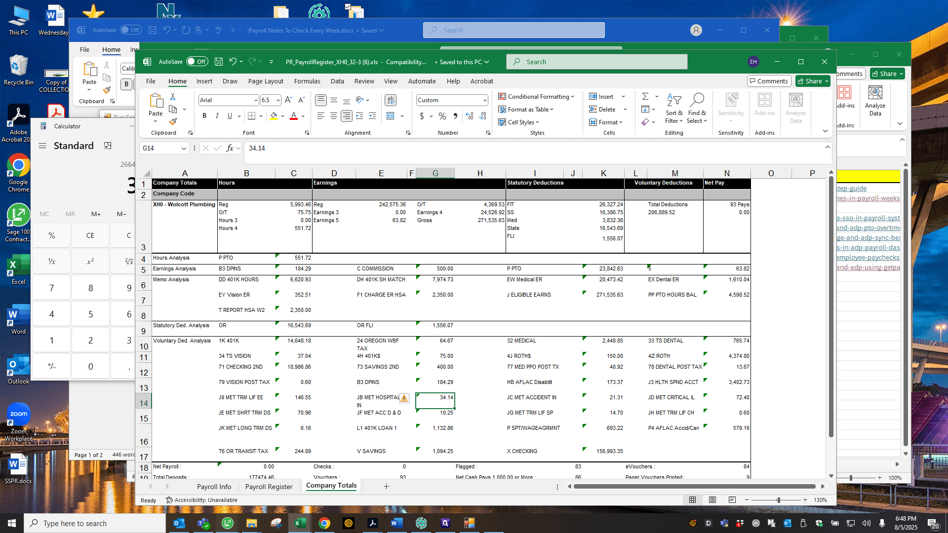Image resolution: width=948 pixels, height=533 pixels.
Task: Open the AutoSum icon
Action: pos(645,96)
